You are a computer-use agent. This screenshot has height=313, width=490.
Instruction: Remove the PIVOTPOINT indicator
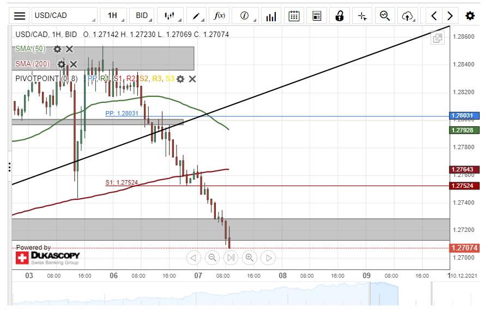192,79
